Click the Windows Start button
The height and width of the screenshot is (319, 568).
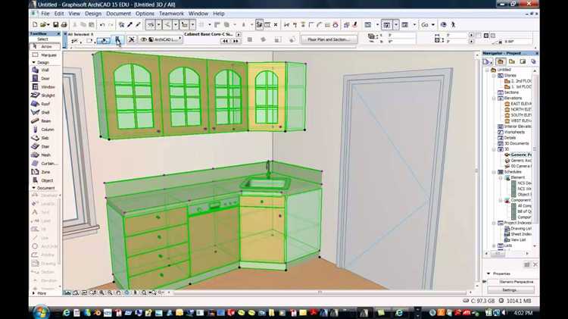point(40,312)
